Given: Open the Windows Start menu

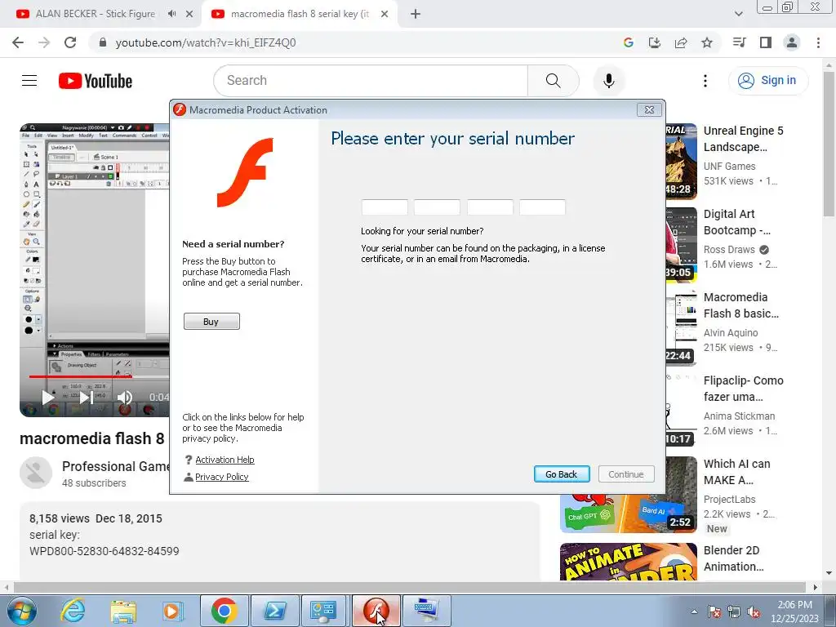Looking at the screenshot, I should pos(20,611).
